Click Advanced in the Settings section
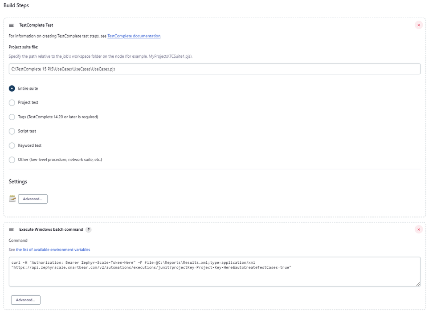This screenshot has height=314, width=445. tap(32, 198)
